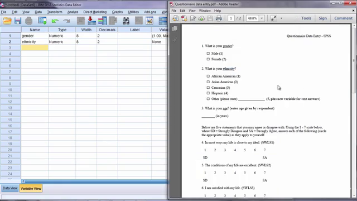Tick the African American (1) checkbox

(x=208, y=76)
